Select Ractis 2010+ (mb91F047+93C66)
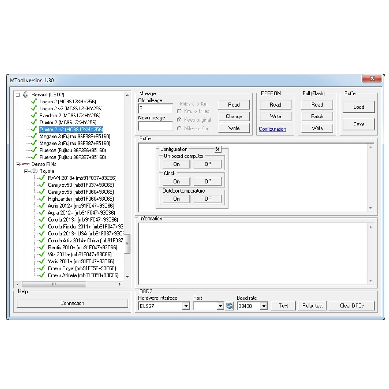Screen dimensions: 389x389 coord(82,247)
